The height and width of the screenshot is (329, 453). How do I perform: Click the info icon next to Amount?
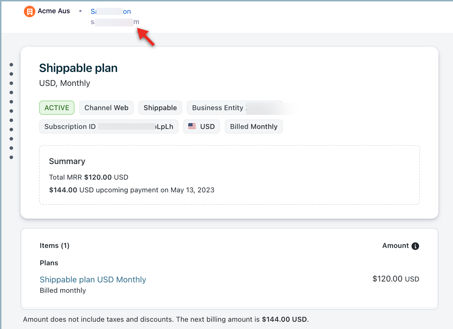(x=415, y=246)
